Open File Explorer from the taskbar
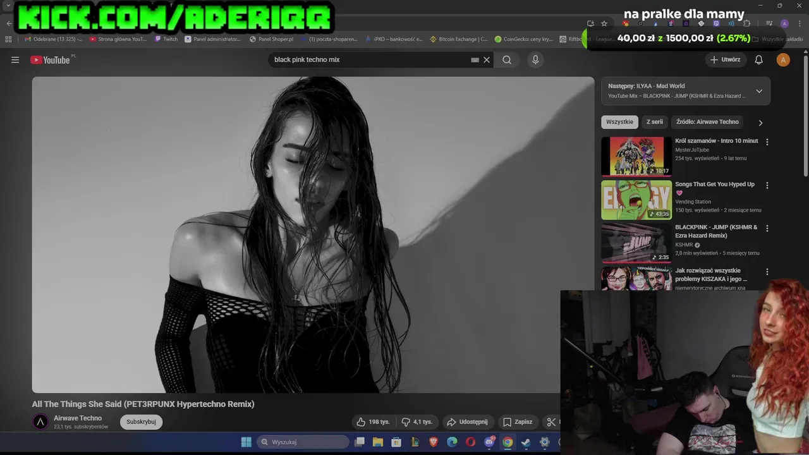The width and height of the screenshot is (809, 455). click(x=378, y=442)
